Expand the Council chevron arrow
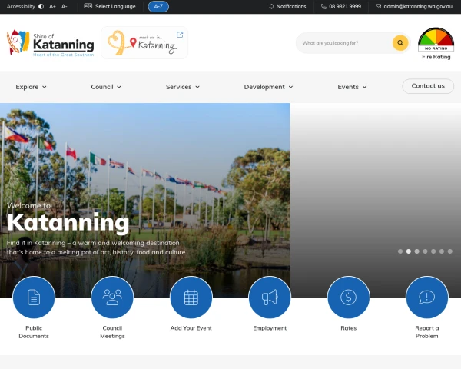Image resolution: width=461 pixels, height=369 pixels. 119,87
